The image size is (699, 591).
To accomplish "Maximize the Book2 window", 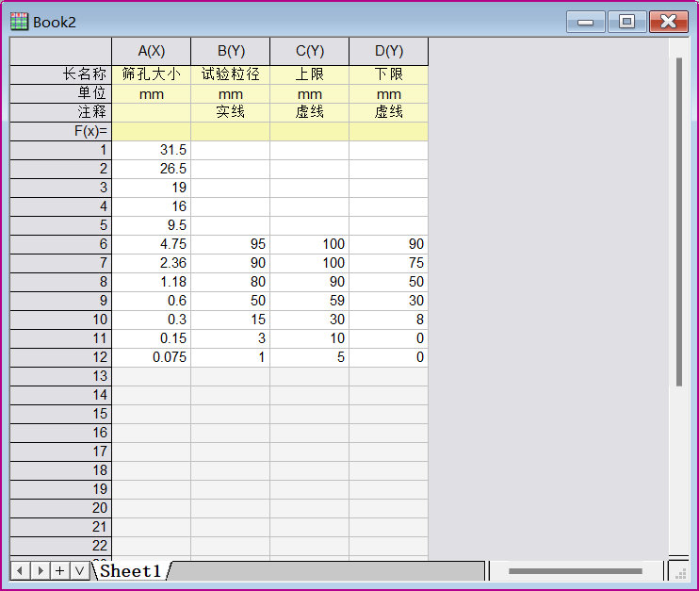I will click(626, 21).
